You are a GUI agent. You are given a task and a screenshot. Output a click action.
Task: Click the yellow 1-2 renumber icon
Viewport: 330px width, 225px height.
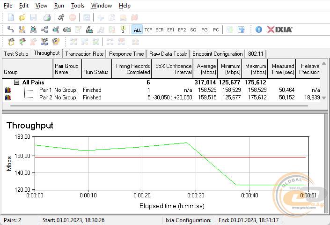123,30
